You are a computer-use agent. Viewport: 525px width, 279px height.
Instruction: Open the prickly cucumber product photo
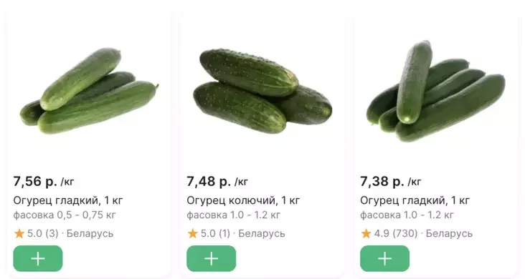click(x=262, y=92)
